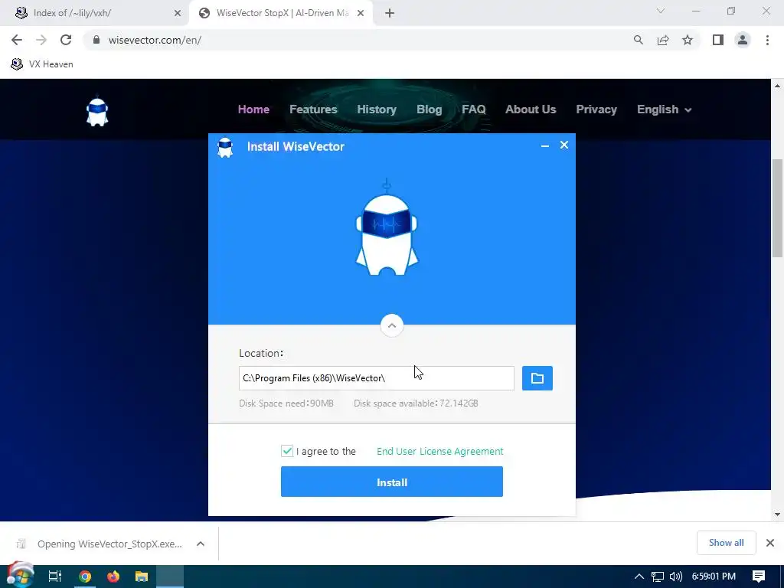784x588 pixels.
Task: Close the Install WiseVector dialog
Action: pyautogui.click(x=564, y=145)
